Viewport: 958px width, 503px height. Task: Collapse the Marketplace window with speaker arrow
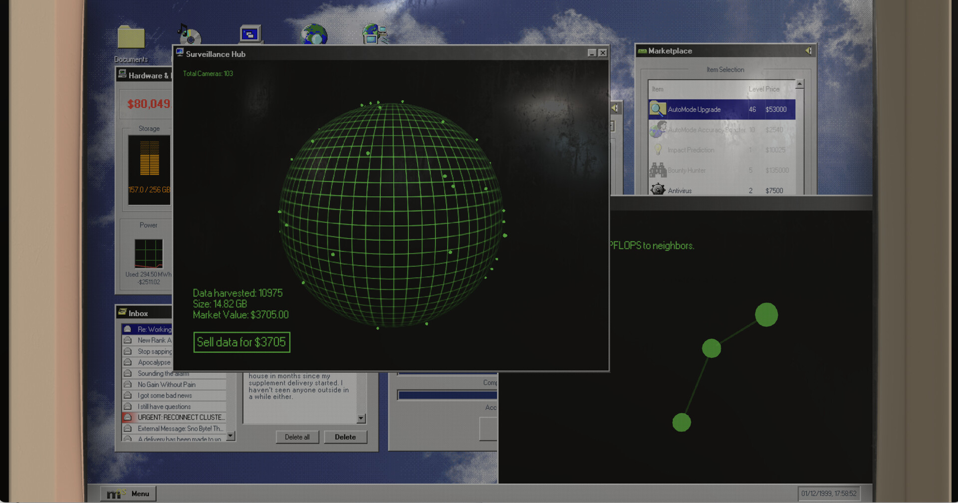click(808, 50)
